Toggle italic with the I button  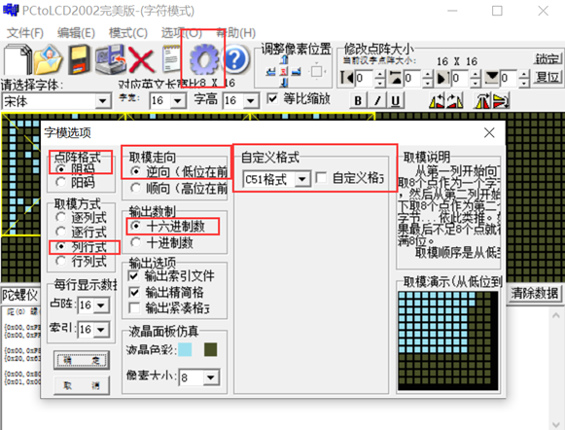click(377, 100)
